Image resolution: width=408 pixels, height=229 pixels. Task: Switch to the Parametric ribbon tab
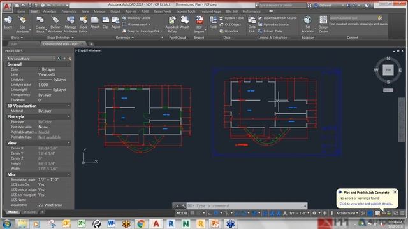tap(69, 11)
